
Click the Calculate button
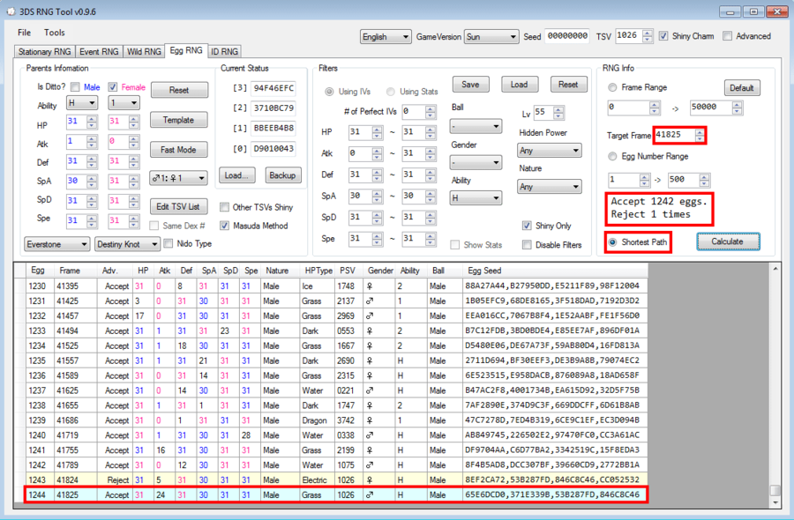(x=728, y=241)
